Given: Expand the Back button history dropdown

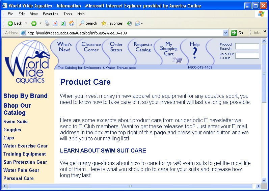Looking at the screenshot, I should coord(26,23).
